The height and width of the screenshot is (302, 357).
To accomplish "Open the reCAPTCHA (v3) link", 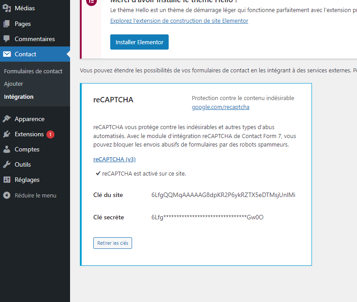I will click(114, 159).
